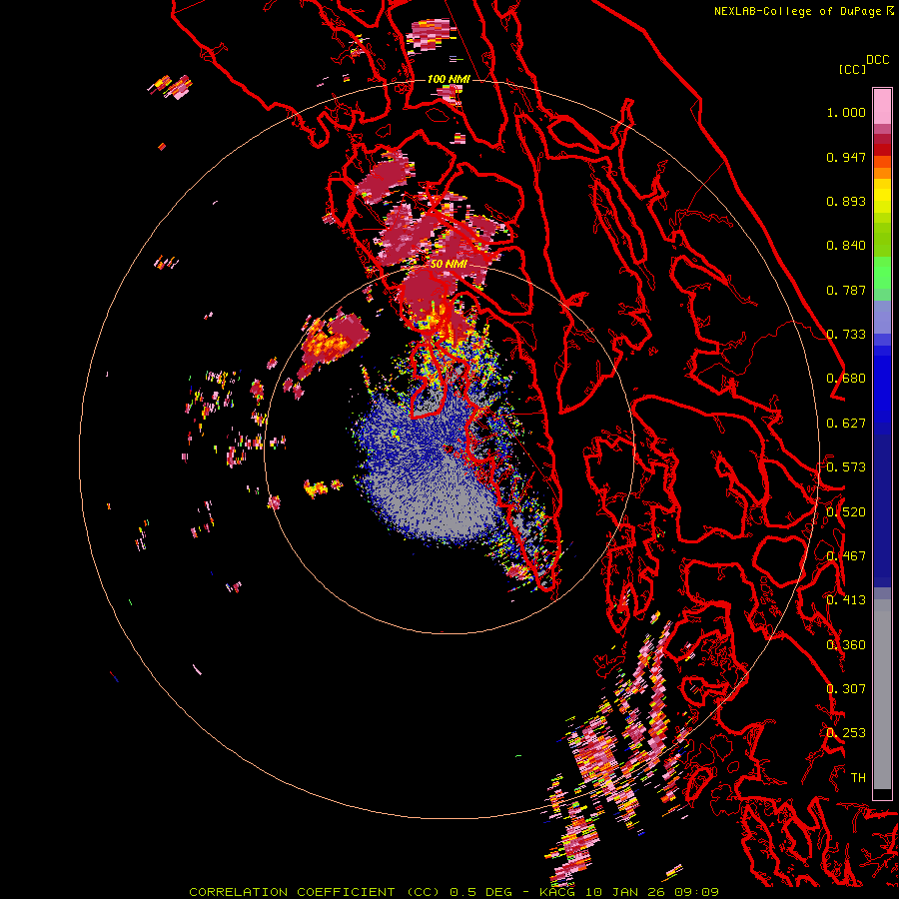
Task: Select the 0.253 scale value
Action: [846, 733]
